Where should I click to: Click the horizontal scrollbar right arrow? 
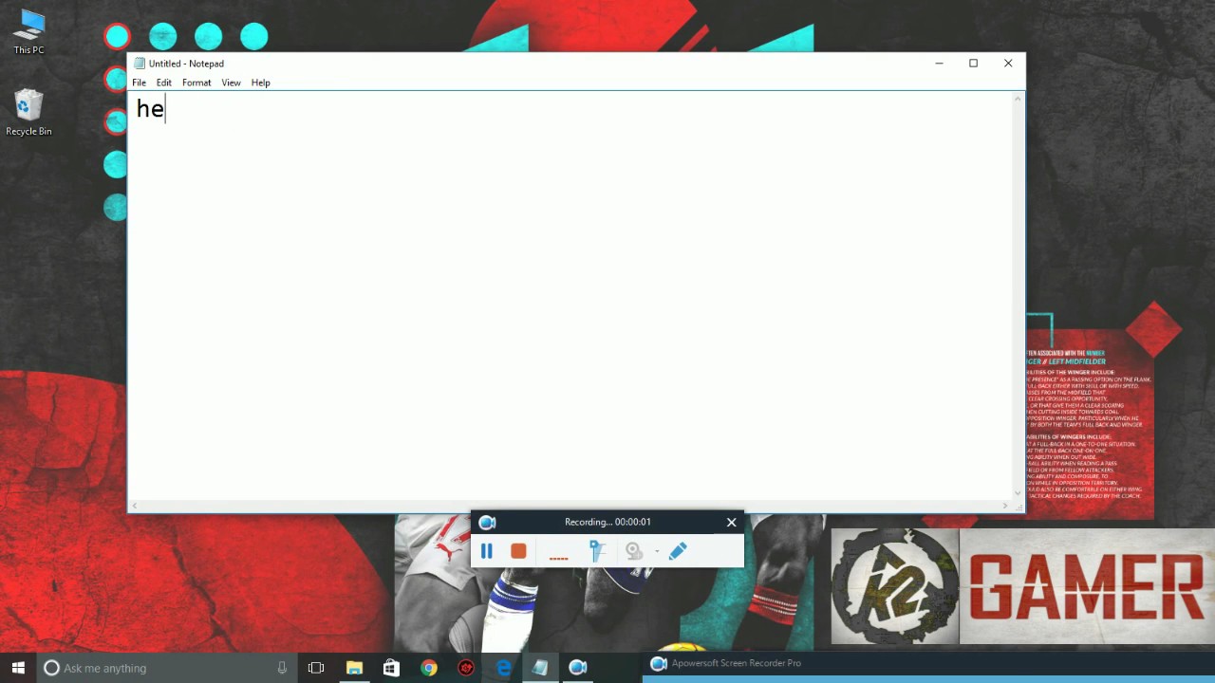coord(1006,506)
